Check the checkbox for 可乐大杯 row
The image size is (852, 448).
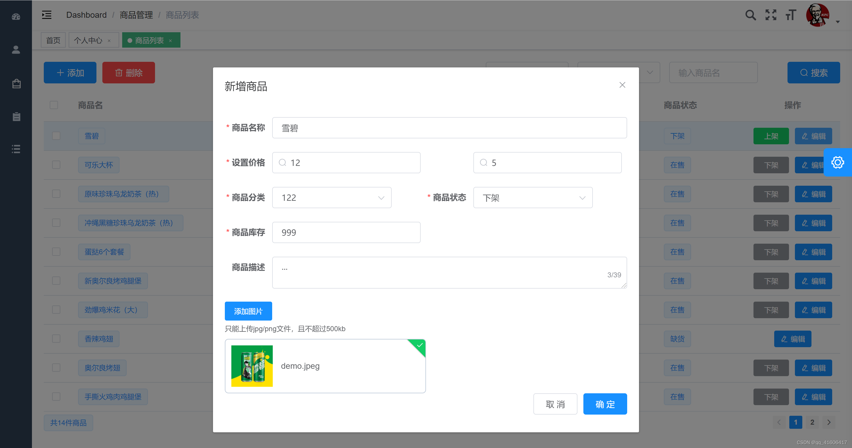56,165
